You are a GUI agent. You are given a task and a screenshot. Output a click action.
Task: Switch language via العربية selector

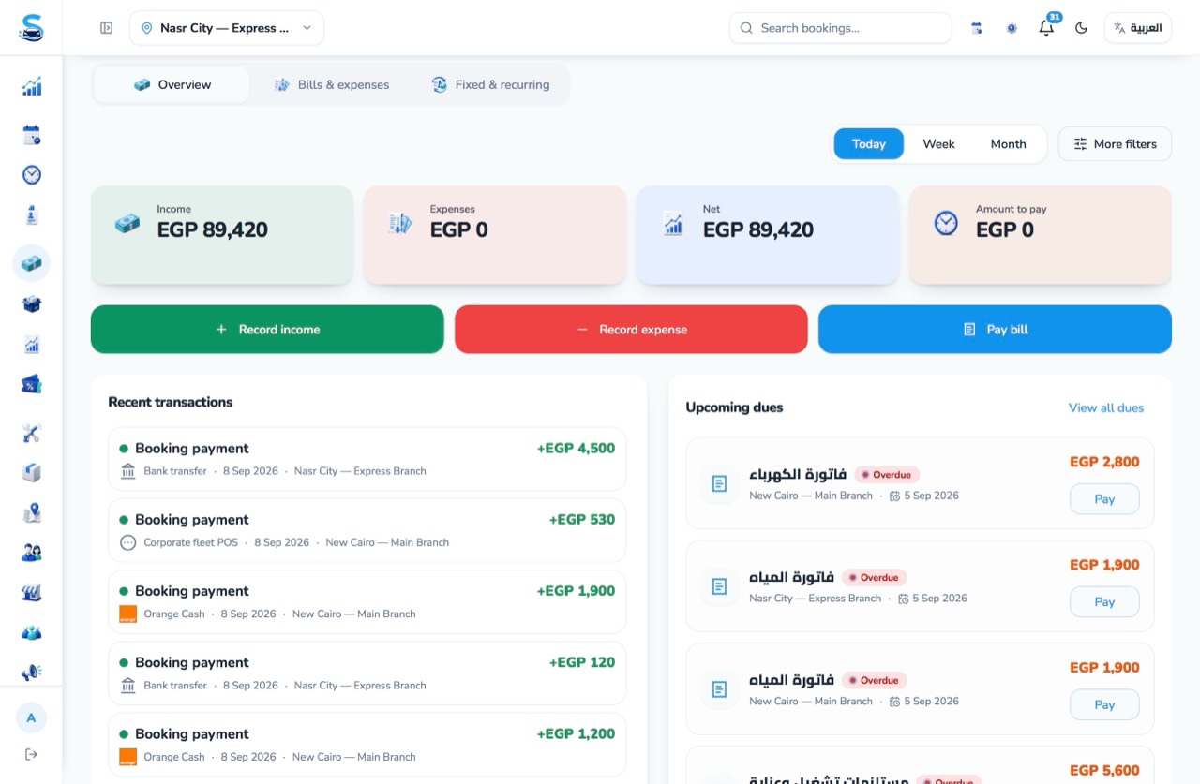tap(1137, 28)
